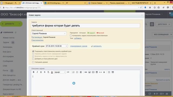The height and width of the screenshot is (97, 173).
Task: Clear text formatting icon
Action: click(x=48, y=72)
